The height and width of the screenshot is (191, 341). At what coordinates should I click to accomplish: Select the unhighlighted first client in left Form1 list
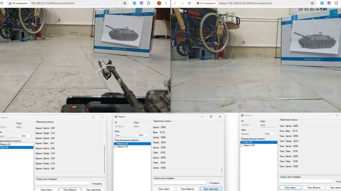tap(17, 144)
